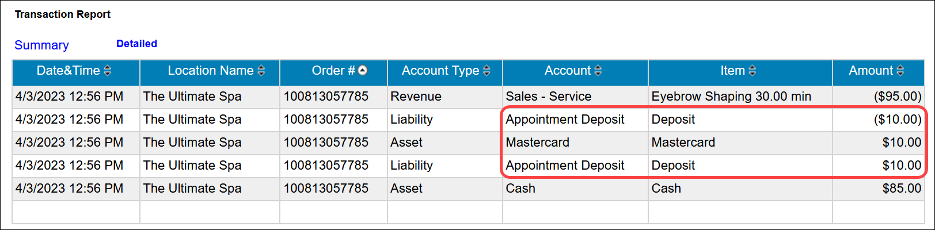This screenshot has height=230, width=935.
Task: Click the Order # header label
Action: [x=333, y=71]
